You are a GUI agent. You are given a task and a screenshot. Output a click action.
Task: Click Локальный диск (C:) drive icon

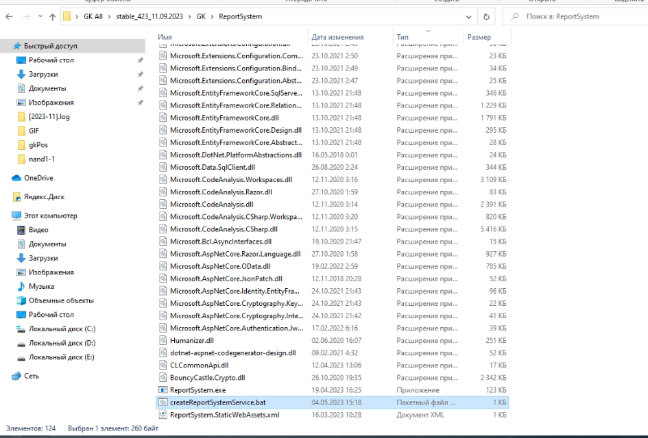click(21, 329)
